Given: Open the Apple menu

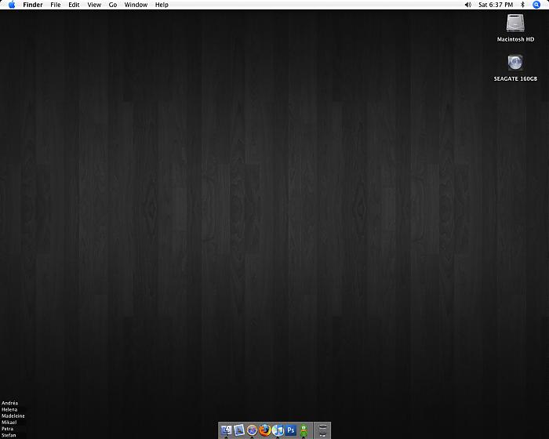Looking at the screenshot, I should pyautogui.click(x=12, y=5).
